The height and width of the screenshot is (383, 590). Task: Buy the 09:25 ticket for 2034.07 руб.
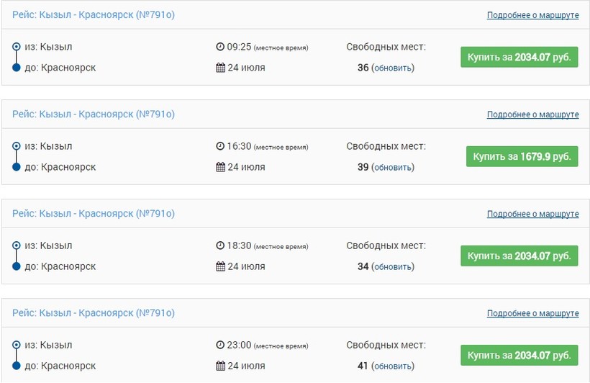[x=519, y=57]
